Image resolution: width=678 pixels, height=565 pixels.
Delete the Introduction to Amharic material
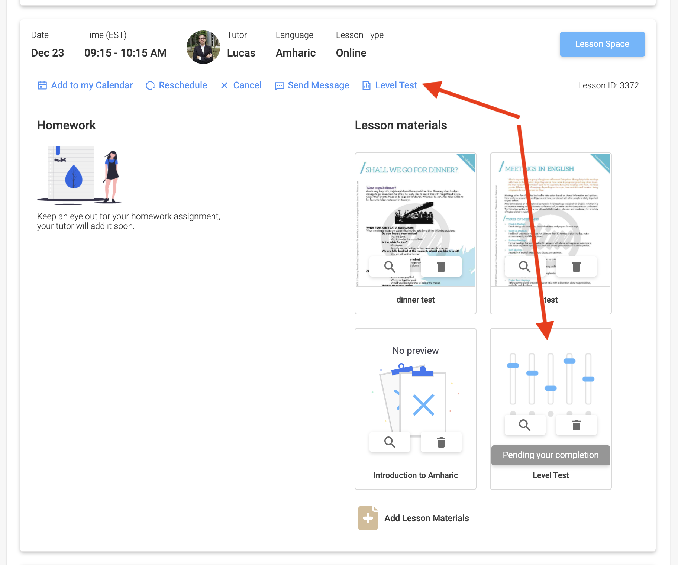441,442
